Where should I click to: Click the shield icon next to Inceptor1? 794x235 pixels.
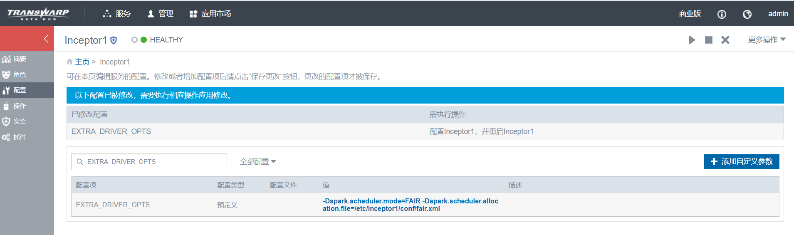(114, 40)
